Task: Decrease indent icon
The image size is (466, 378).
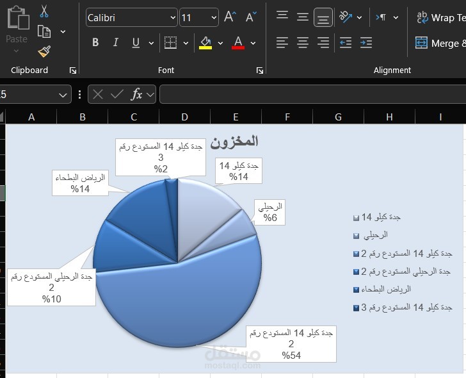Action: coord(346,42)
